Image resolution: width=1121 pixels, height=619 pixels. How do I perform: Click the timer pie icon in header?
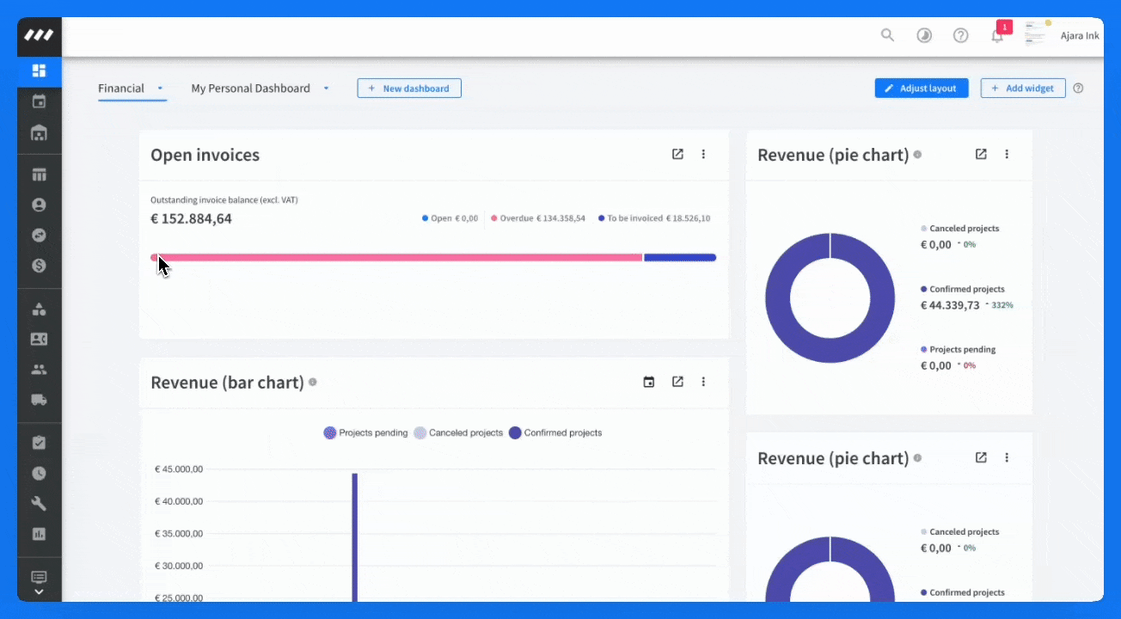(924, 35)
